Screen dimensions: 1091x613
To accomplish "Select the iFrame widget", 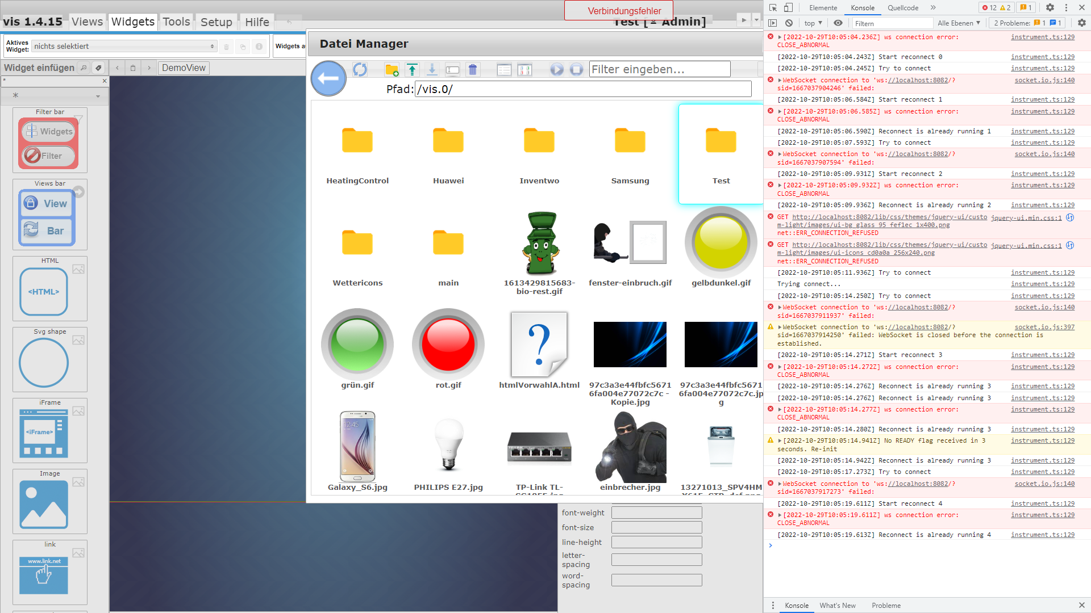I will (50, 430).
